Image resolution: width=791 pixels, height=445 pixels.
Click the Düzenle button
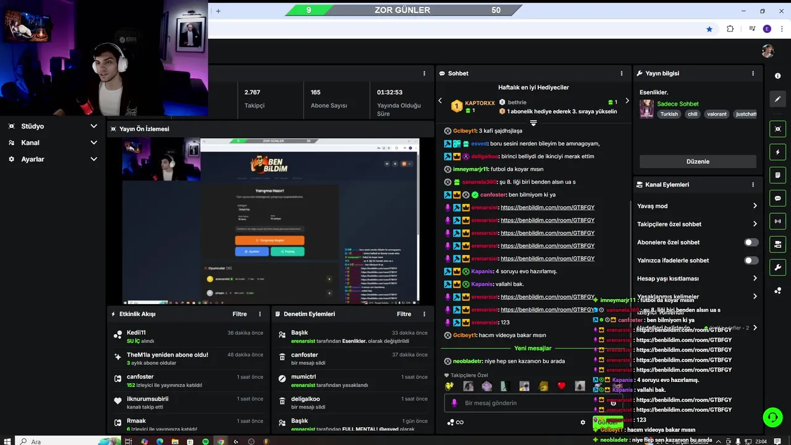point(698,161)
